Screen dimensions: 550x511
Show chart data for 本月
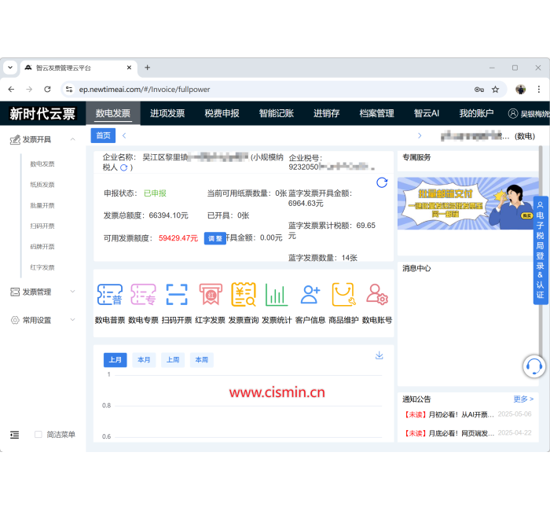tap(144, 360)
